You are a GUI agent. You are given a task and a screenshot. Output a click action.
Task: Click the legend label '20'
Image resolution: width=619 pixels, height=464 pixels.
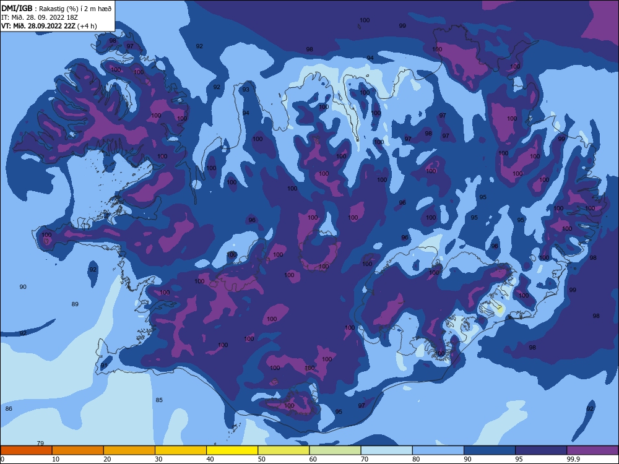[107, 459]
